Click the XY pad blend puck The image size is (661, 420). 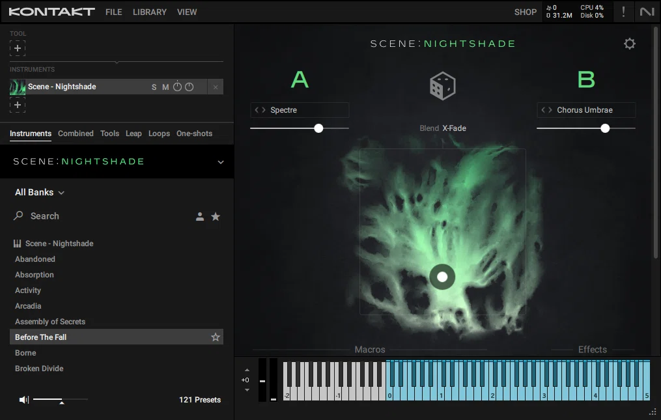coord(442,277)
